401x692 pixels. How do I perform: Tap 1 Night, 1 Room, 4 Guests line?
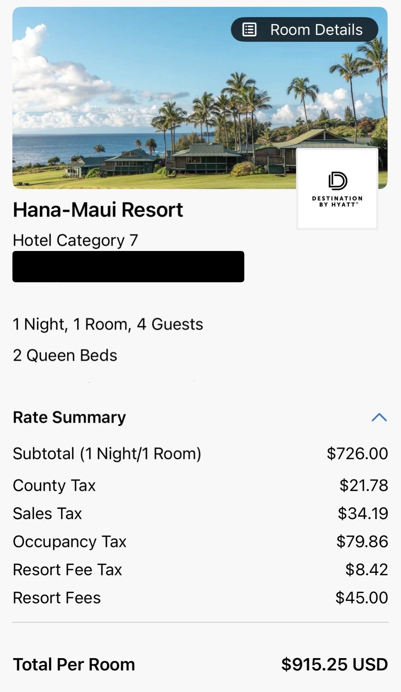pos(108,324)
